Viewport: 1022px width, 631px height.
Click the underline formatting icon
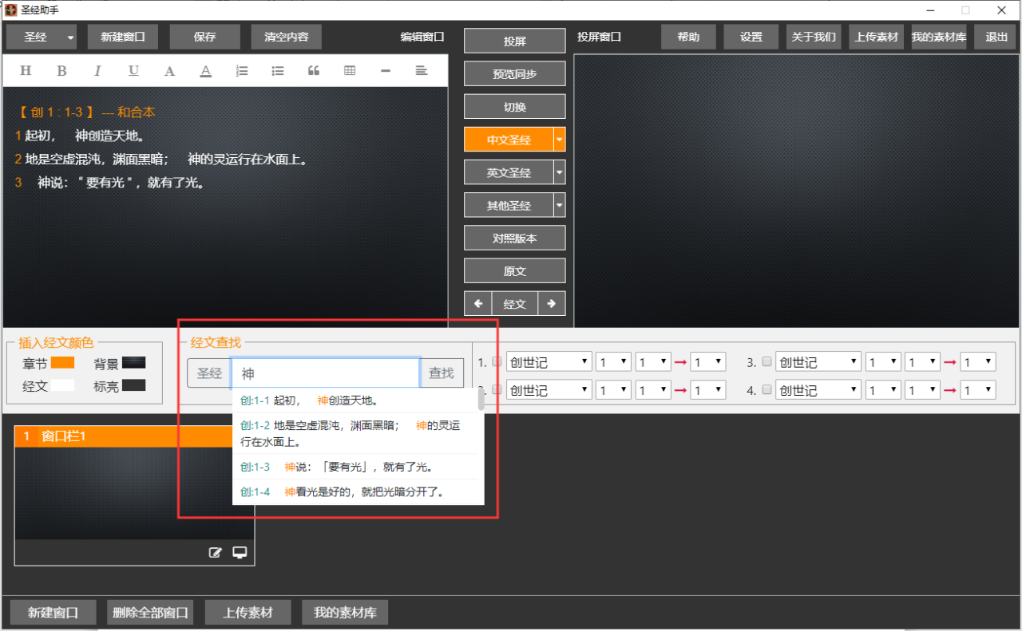pos(133,71)
